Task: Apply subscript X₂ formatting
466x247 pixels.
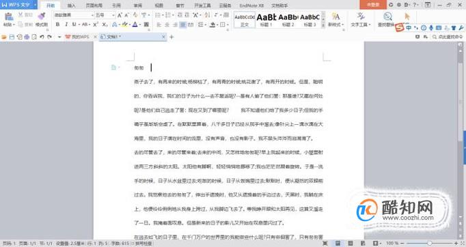Action: (x=105, y=25)
